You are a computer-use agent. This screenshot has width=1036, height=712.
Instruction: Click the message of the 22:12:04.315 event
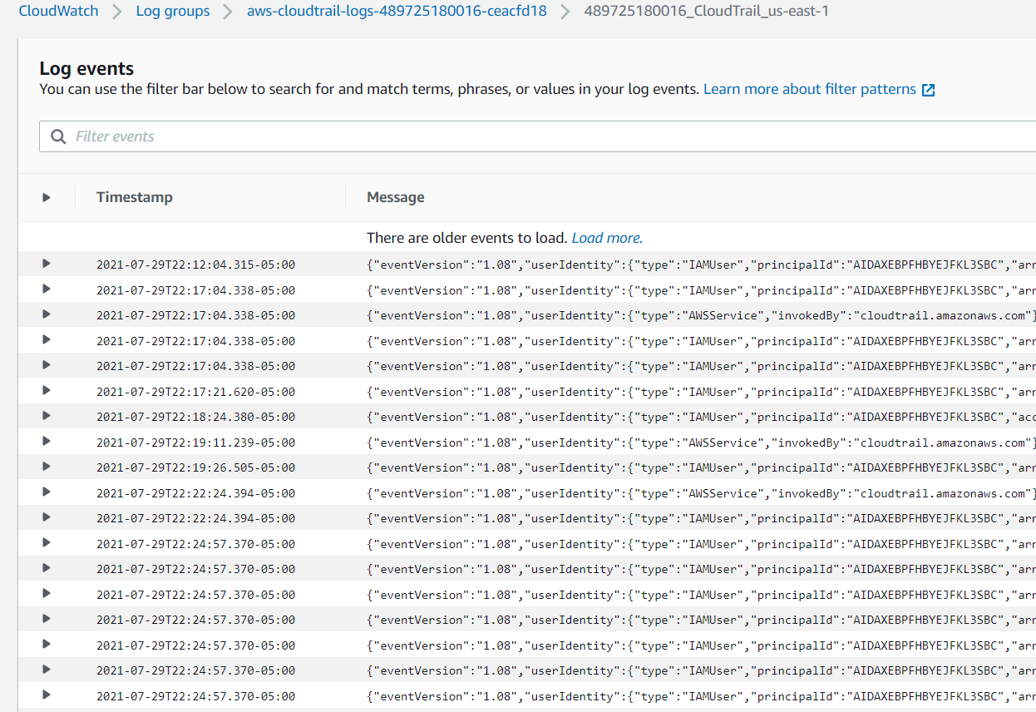tap(701, 265)
